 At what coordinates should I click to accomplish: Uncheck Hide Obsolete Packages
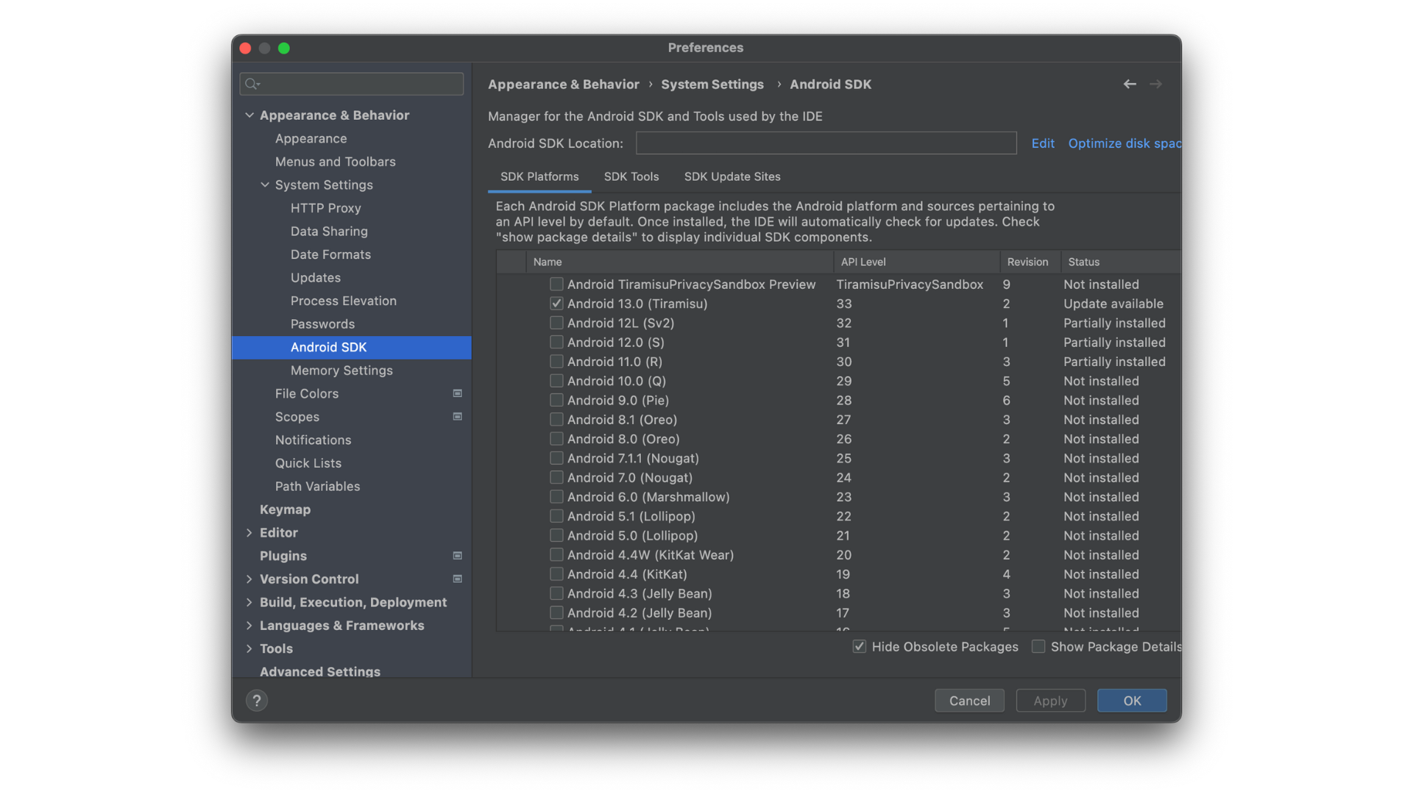click(x=860, y=646)
